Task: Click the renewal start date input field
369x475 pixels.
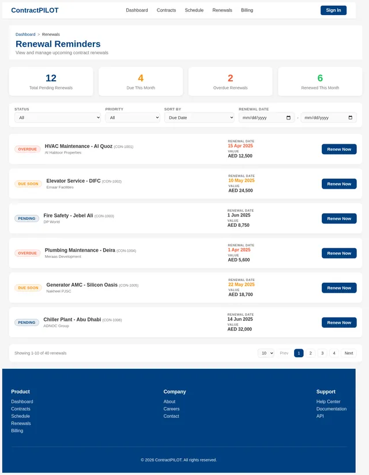Action: (x=267, y=118)
